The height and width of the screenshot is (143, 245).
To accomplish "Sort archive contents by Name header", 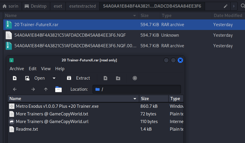I will pyautogui.click(x=73, y=99).
